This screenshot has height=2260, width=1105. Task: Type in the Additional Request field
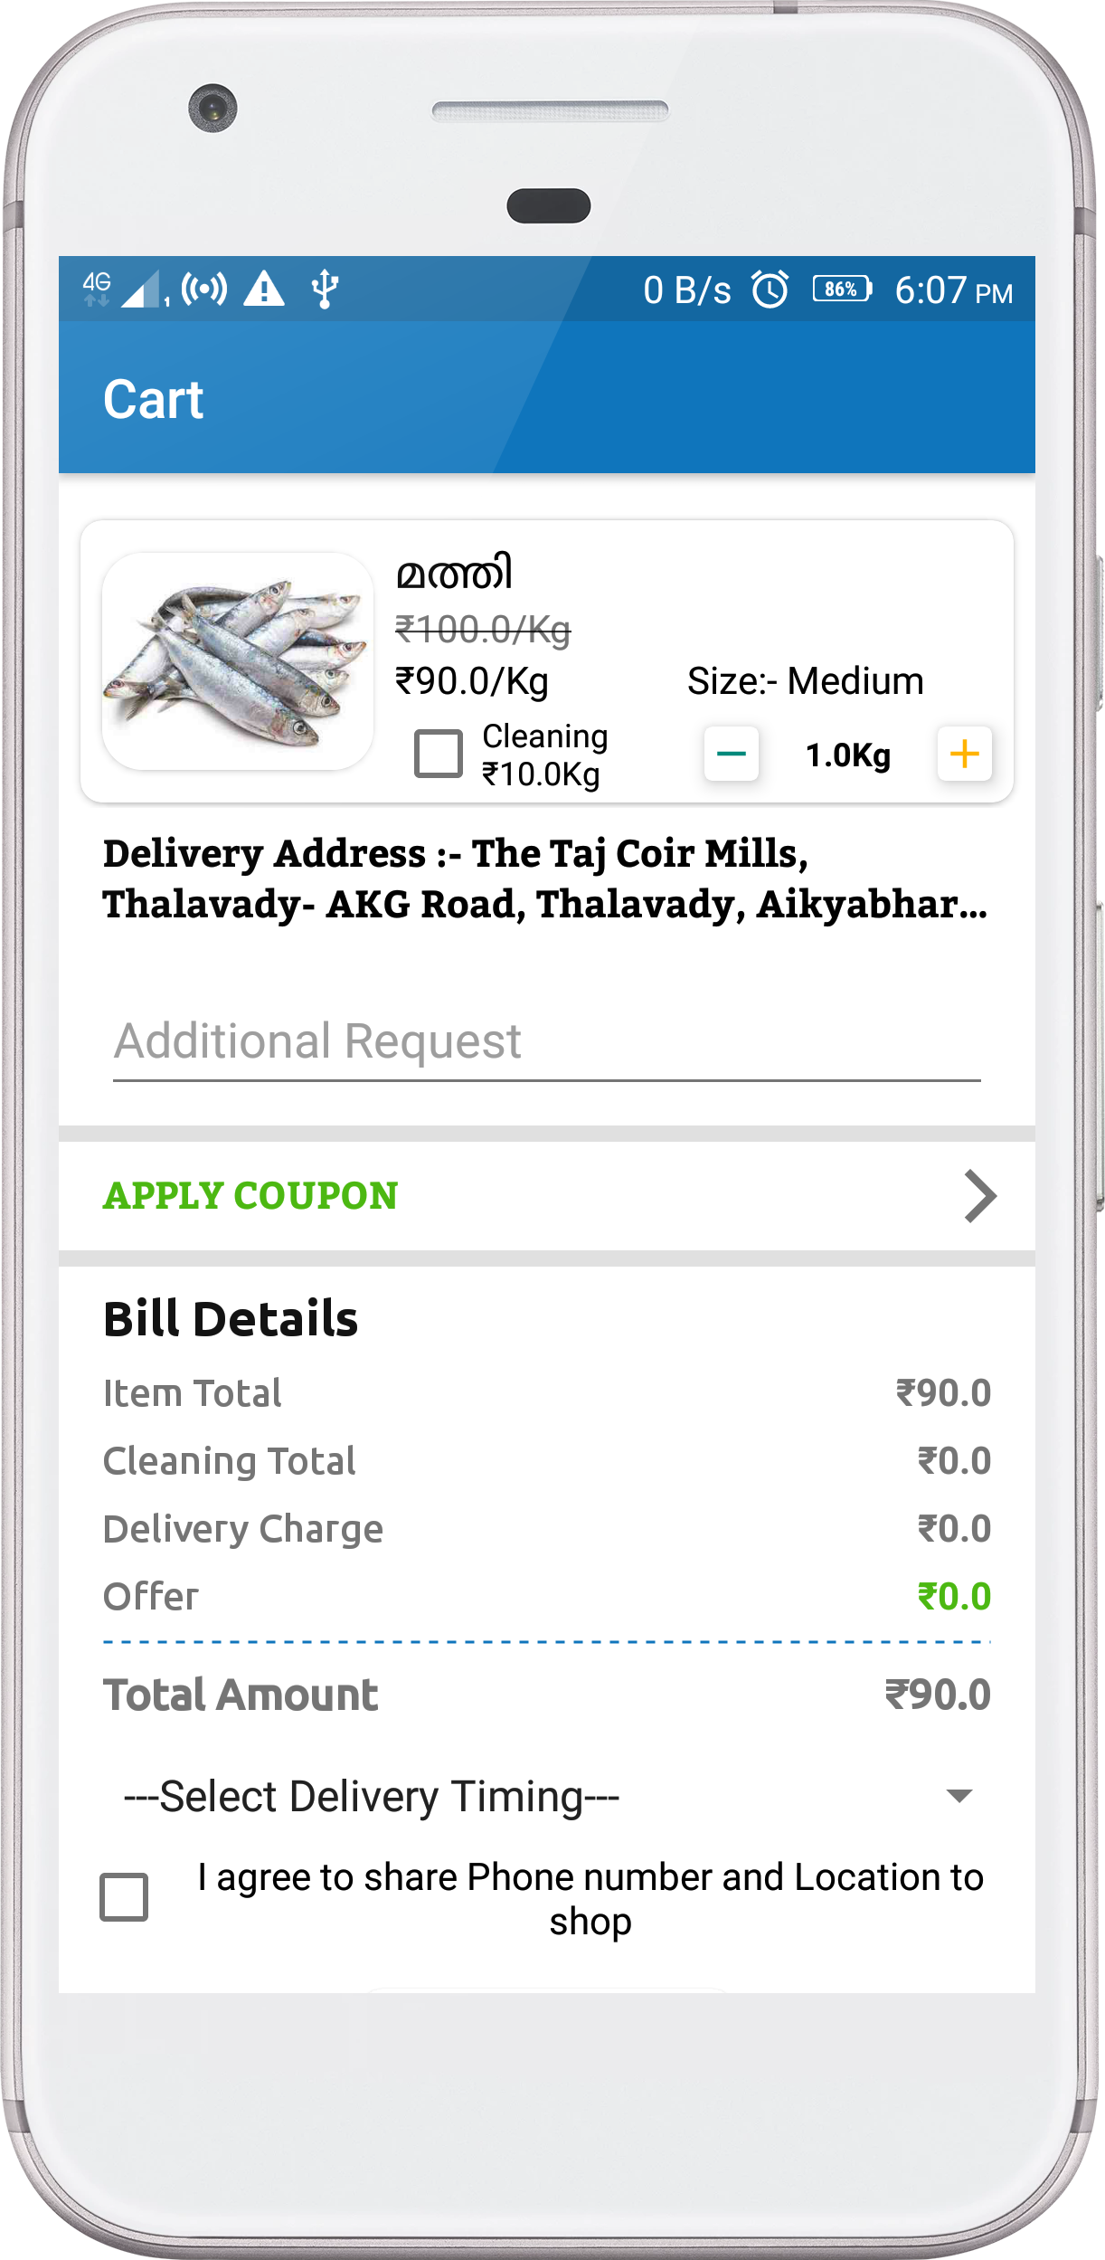point(546,1042)
